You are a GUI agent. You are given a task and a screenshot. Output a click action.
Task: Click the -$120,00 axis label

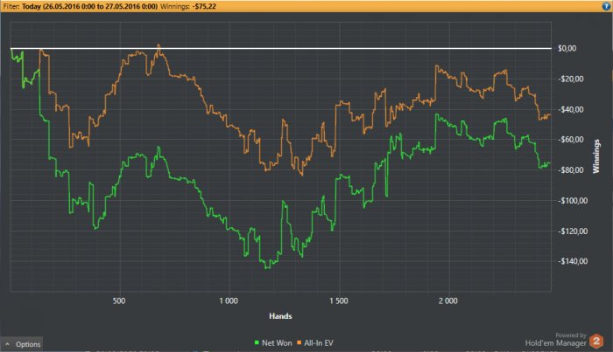[x=573, y=231]
